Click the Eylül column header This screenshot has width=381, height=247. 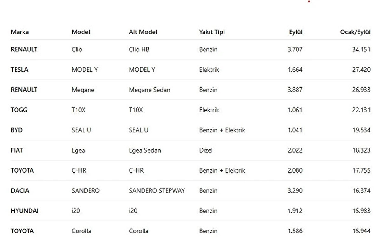click(x=296, y=32)
